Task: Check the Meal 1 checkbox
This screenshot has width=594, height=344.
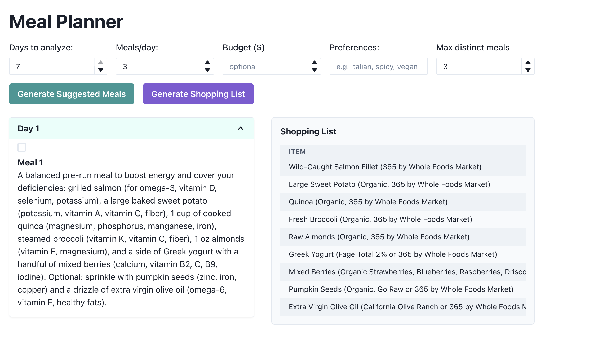Action: click(x=22, y=147)
